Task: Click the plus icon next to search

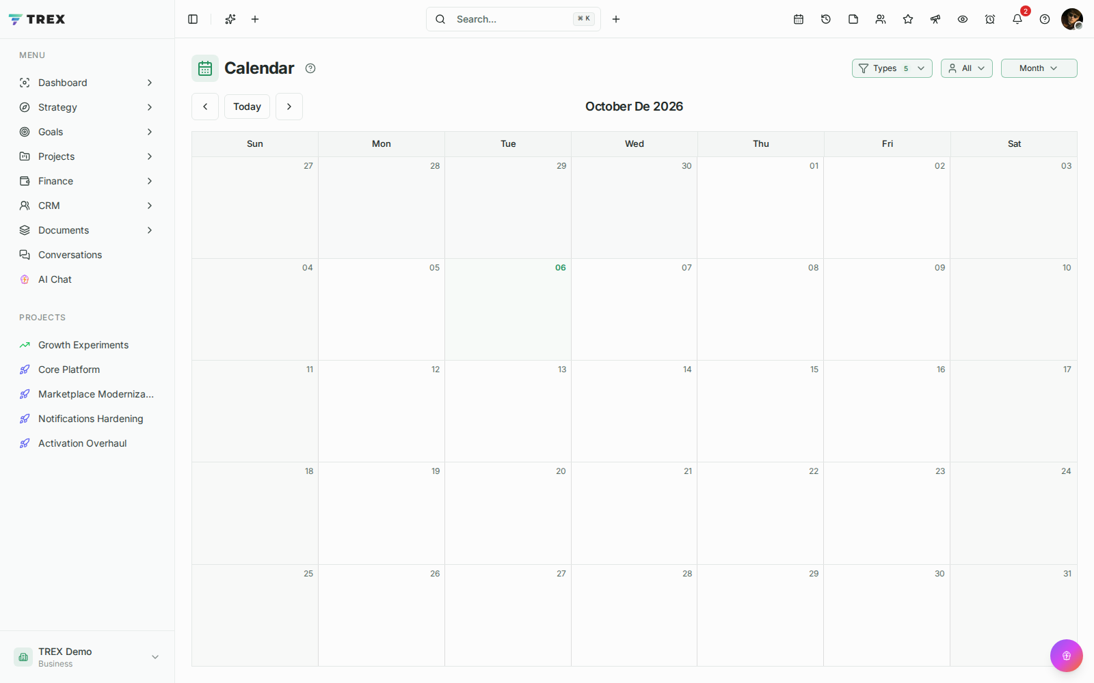Action: click(x=616, y=19)
